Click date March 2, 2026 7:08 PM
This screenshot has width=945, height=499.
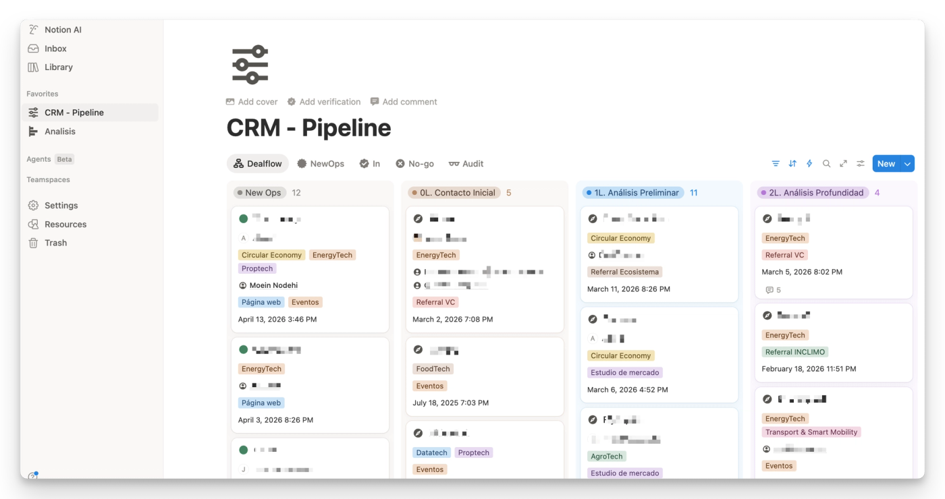coord(453,320)
